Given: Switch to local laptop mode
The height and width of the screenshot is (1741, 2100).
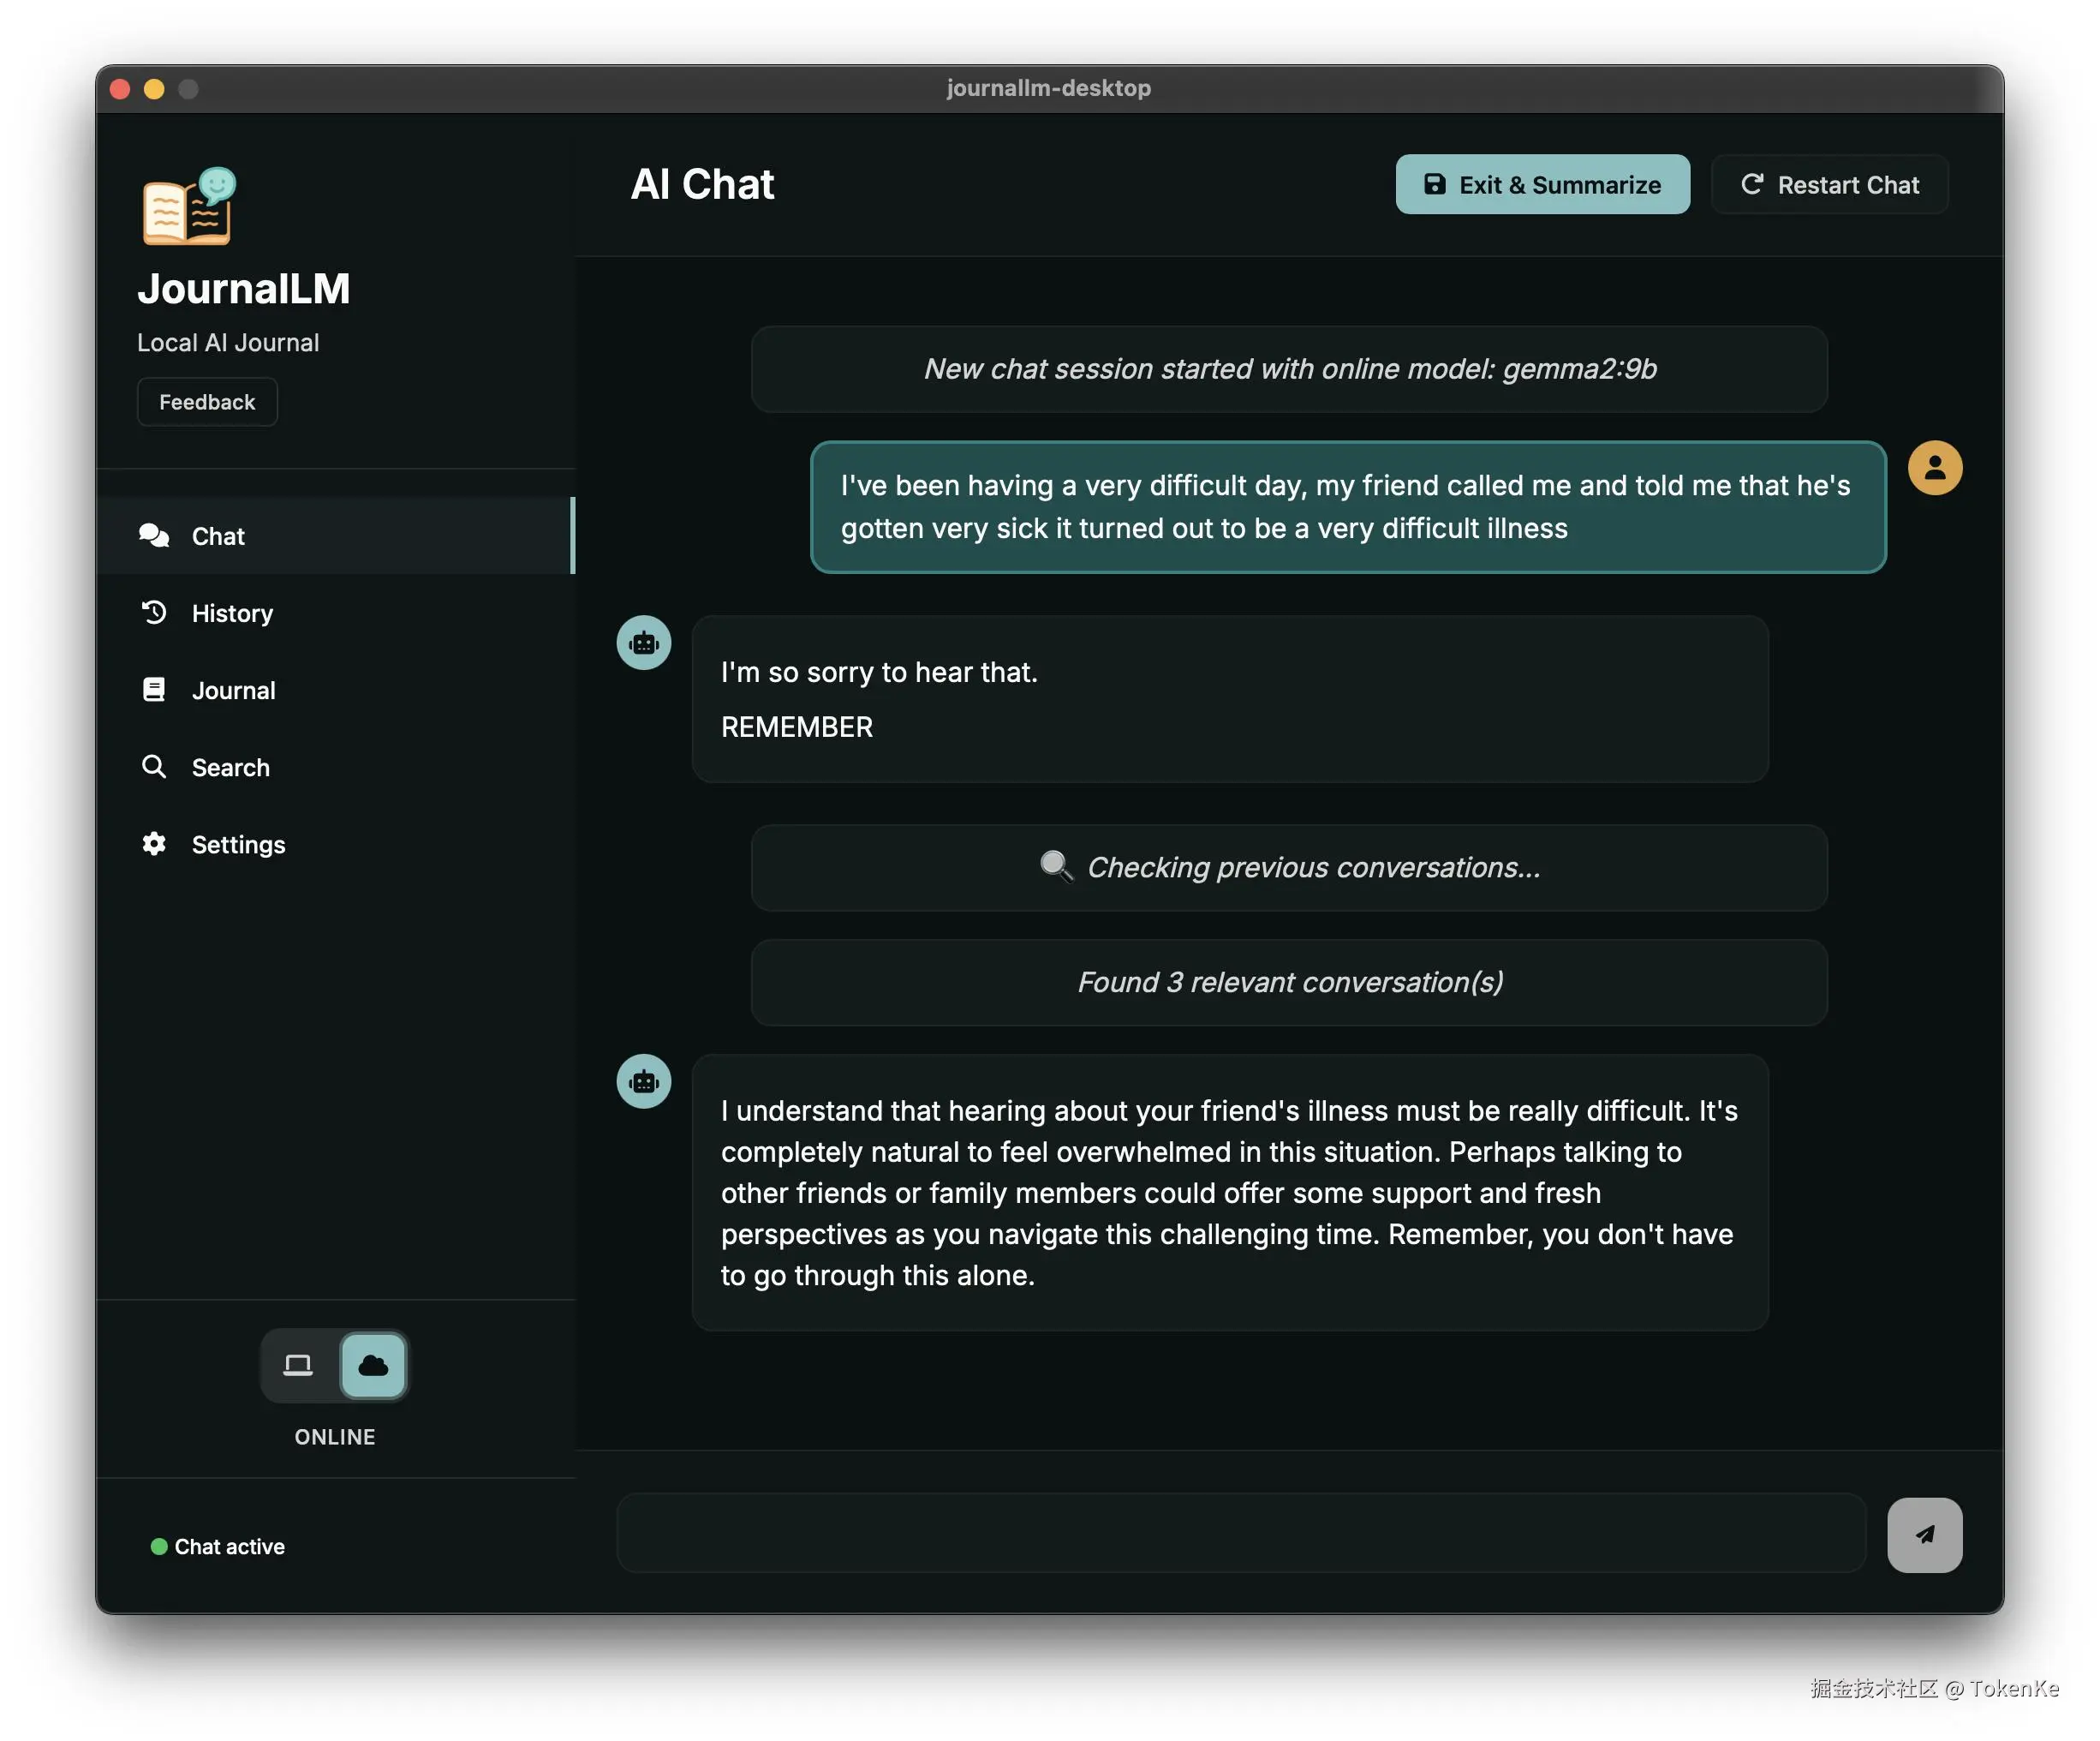Looking at the screenshot, I should point(298,1365).
